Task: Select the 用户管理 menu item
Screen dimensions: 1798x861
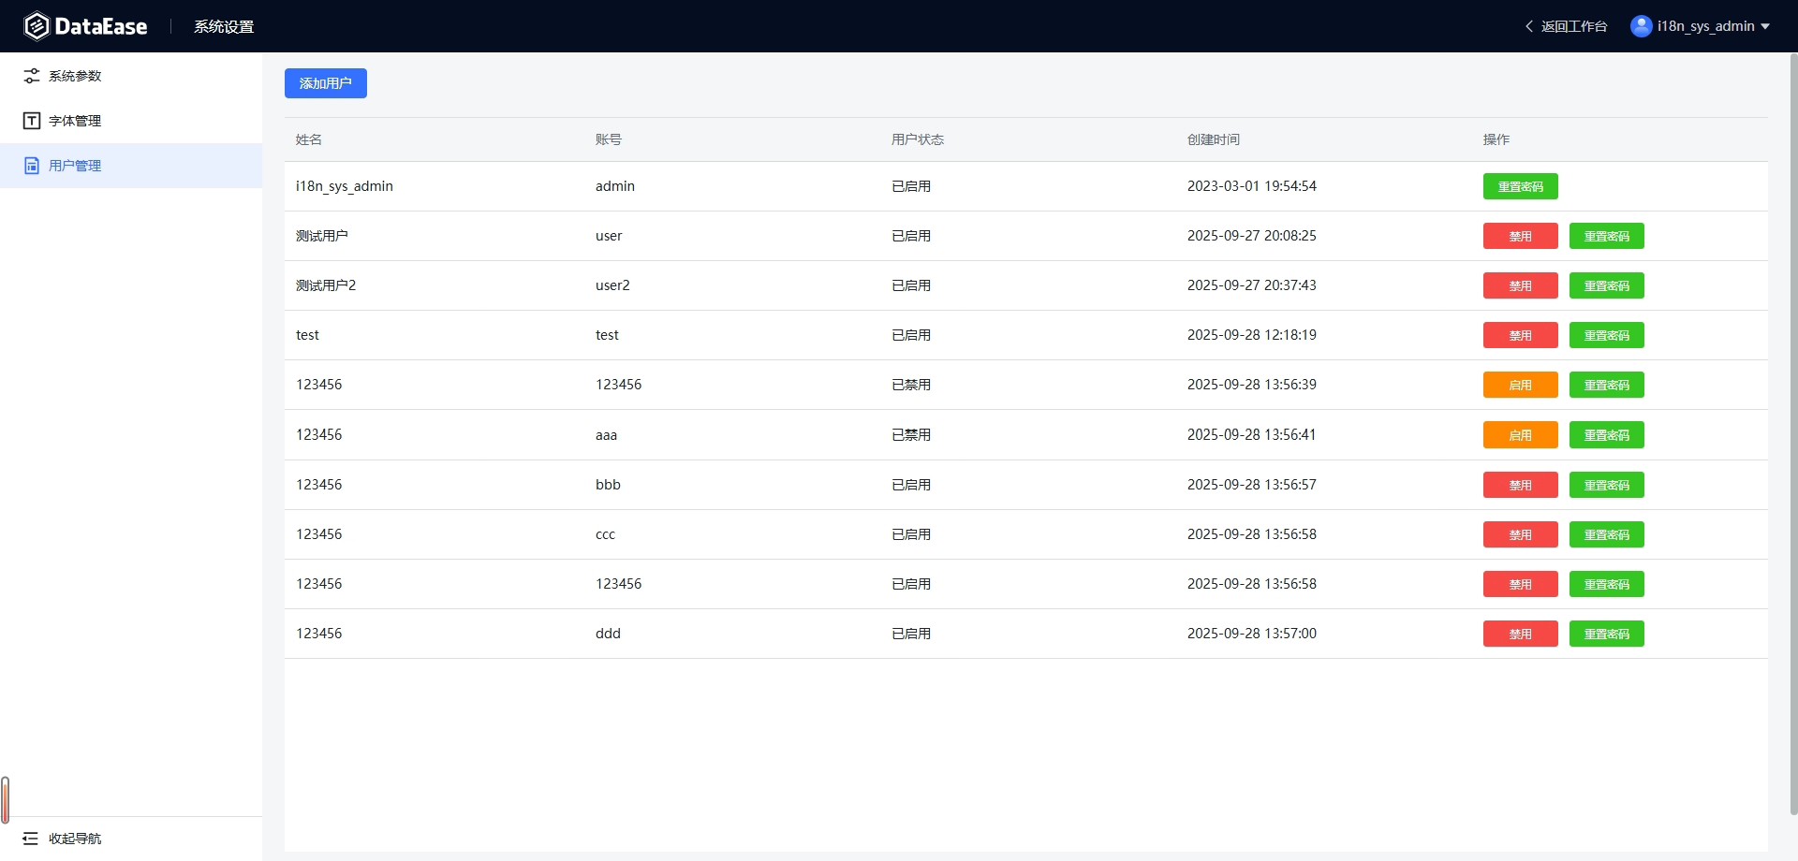Action: pyautogui.click(x=131, y=166)
